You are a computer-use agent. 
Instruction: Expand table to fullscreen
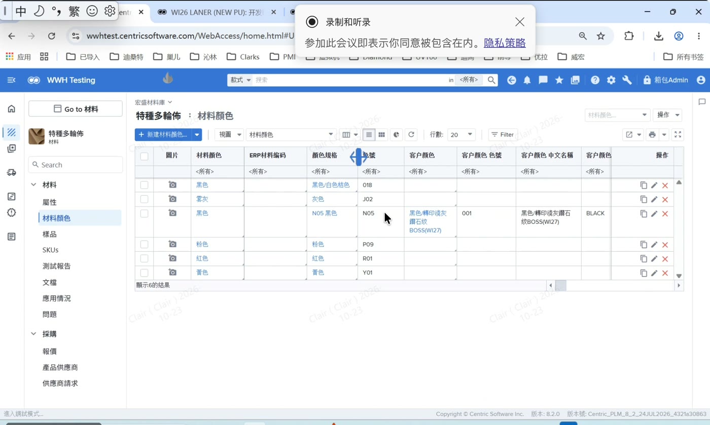678,135
